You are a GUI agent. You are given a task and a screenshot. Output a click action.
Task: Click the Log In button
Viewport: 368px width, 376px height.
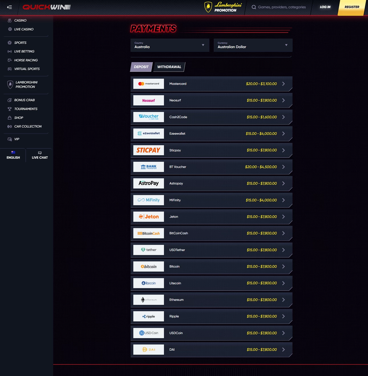click(325, 7)
